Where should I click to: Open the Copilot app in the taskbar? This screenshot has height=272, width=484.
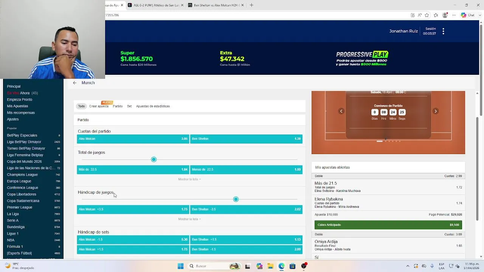point(259,266)
